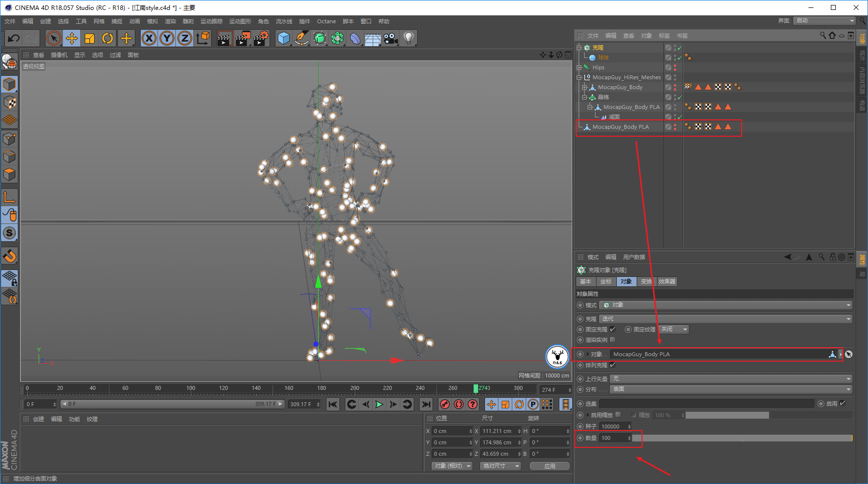Switch to the 坐标 tab

[606, 281]
